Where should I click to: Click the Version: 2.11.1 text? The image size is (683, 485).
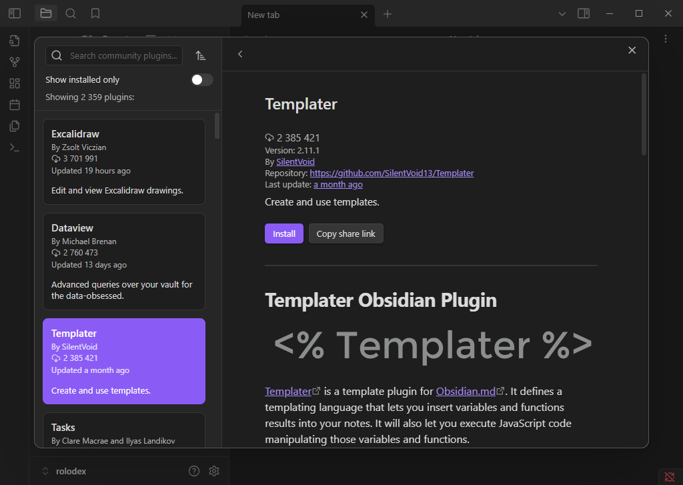pos(292,150)
